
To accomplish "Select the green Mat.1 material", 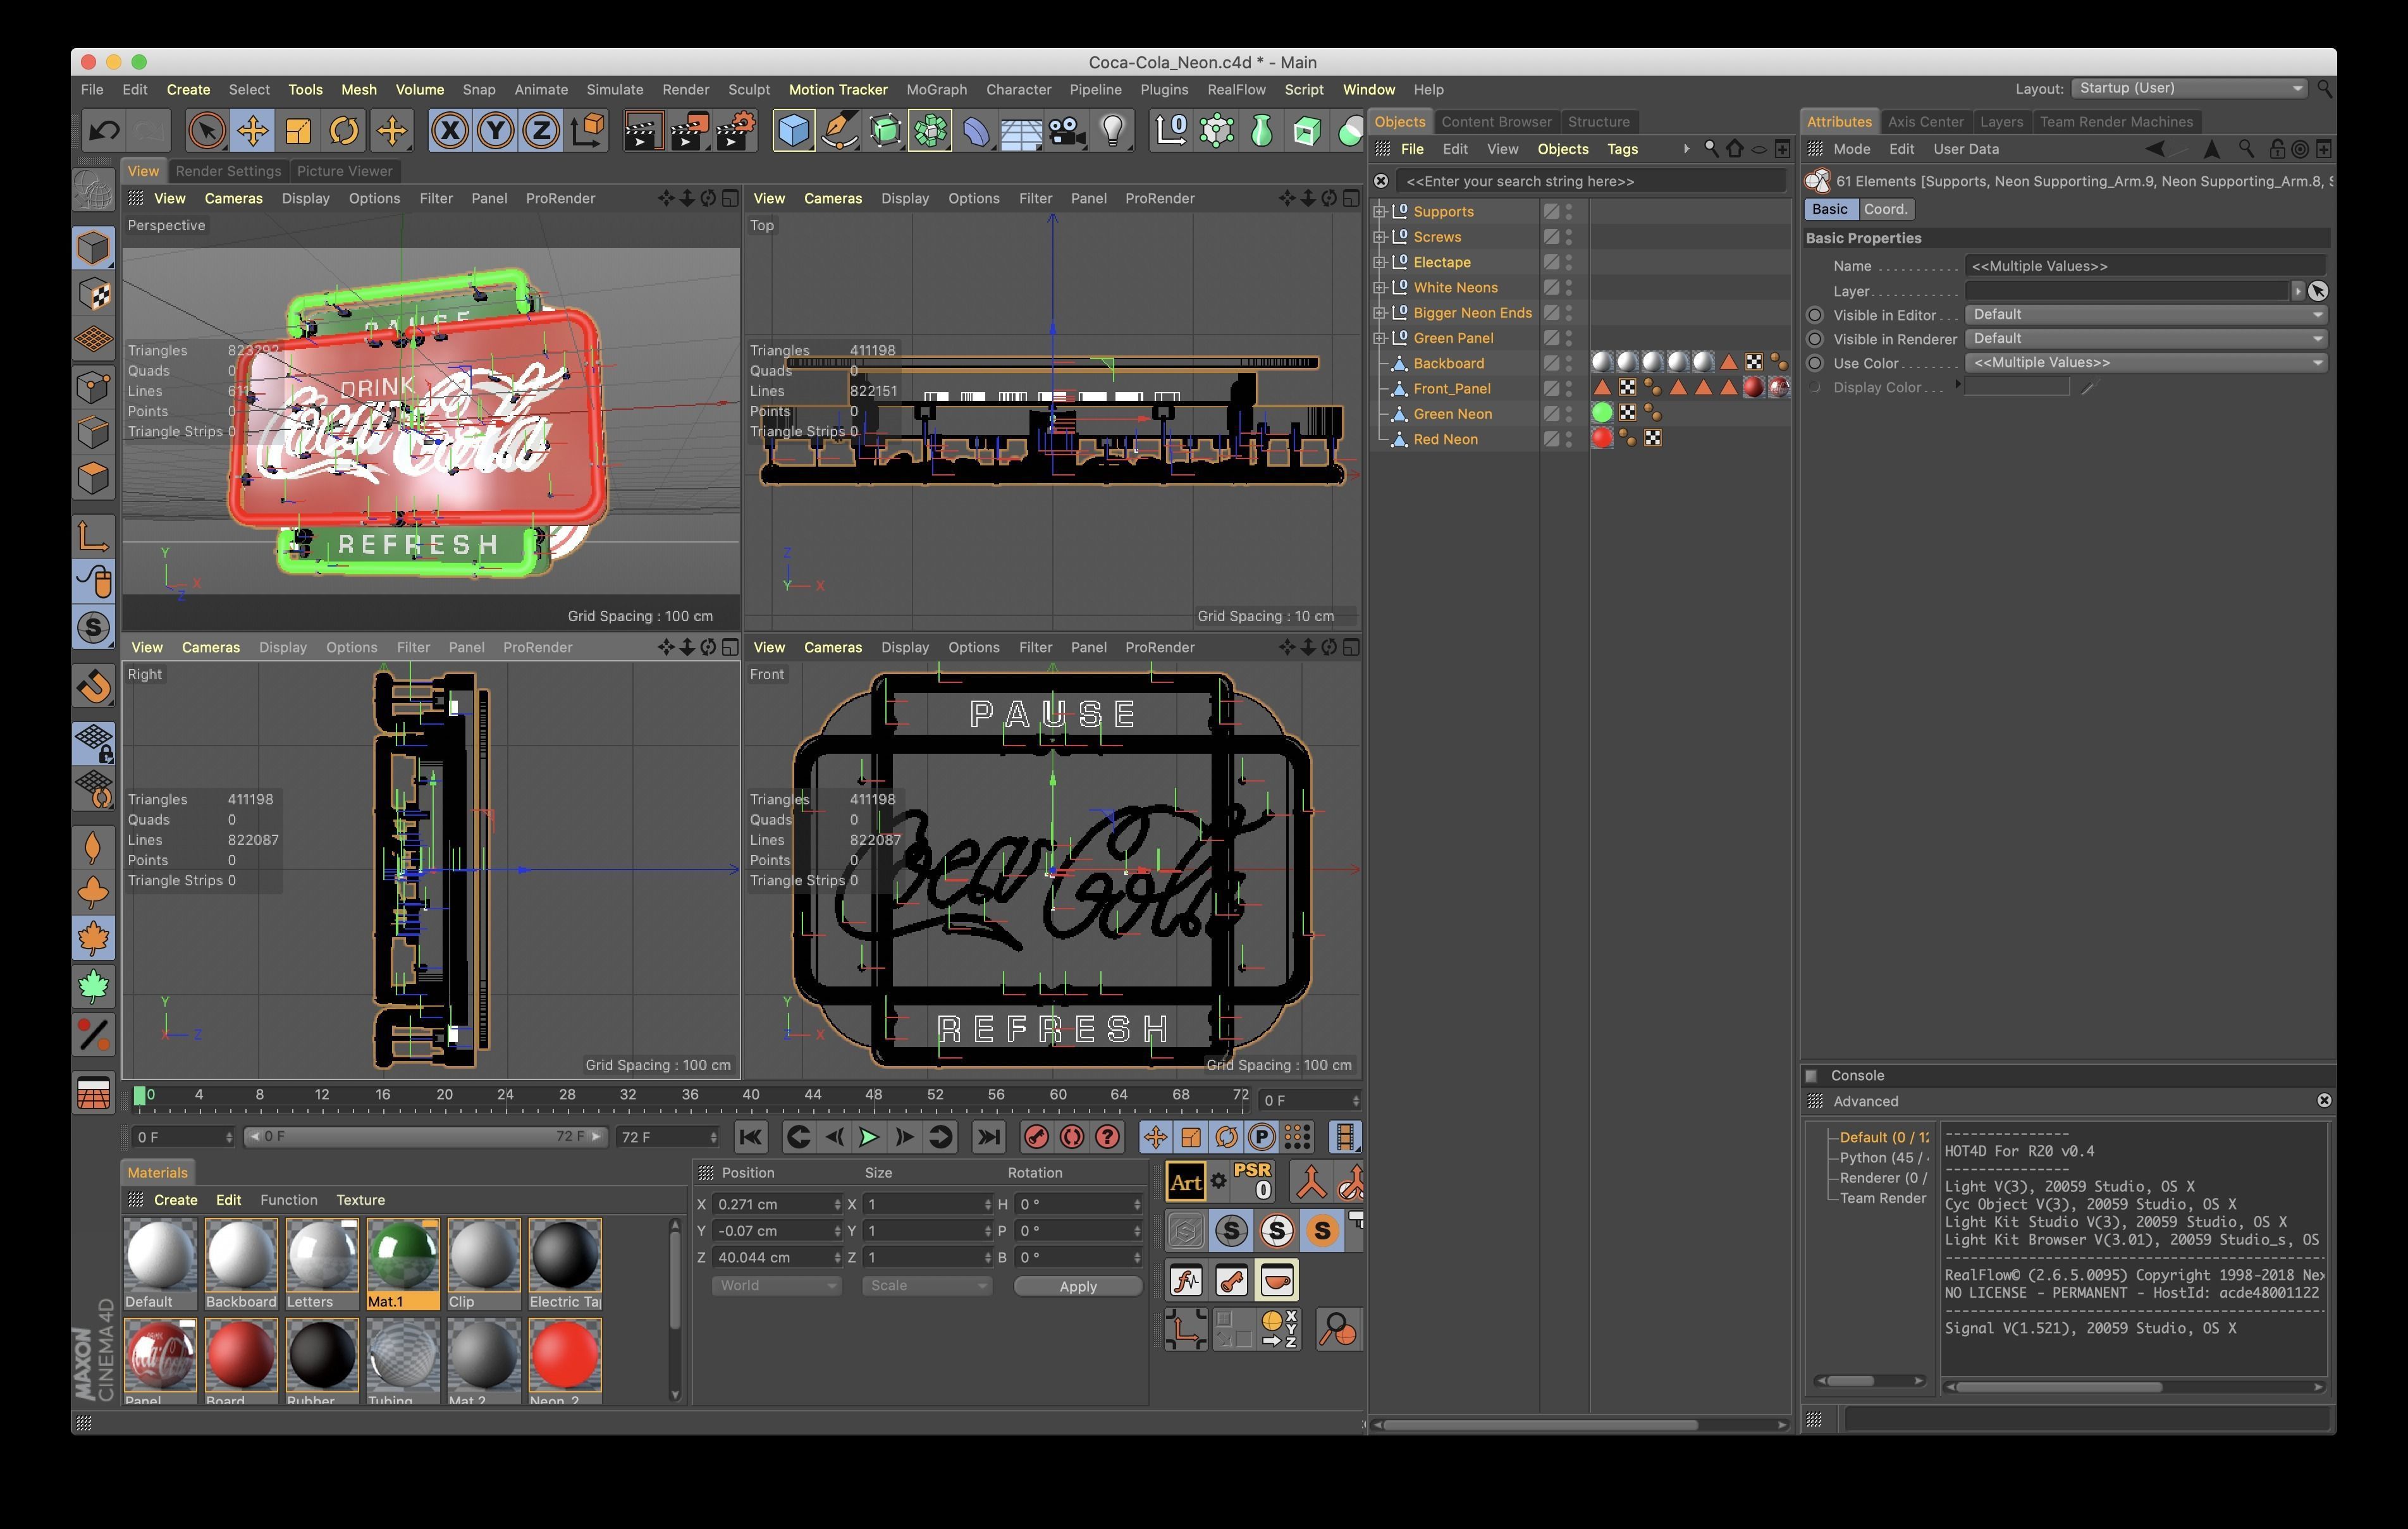I will point(402,1263).
